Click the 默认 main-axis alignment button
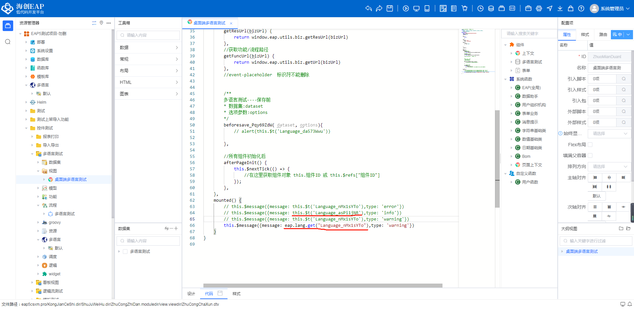This screenshot has height=309, width=634. tap(596, 196)
